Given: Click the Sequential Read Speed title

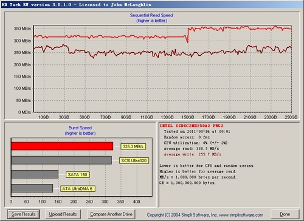Looking at the screenshot, I should click(151, 15).
